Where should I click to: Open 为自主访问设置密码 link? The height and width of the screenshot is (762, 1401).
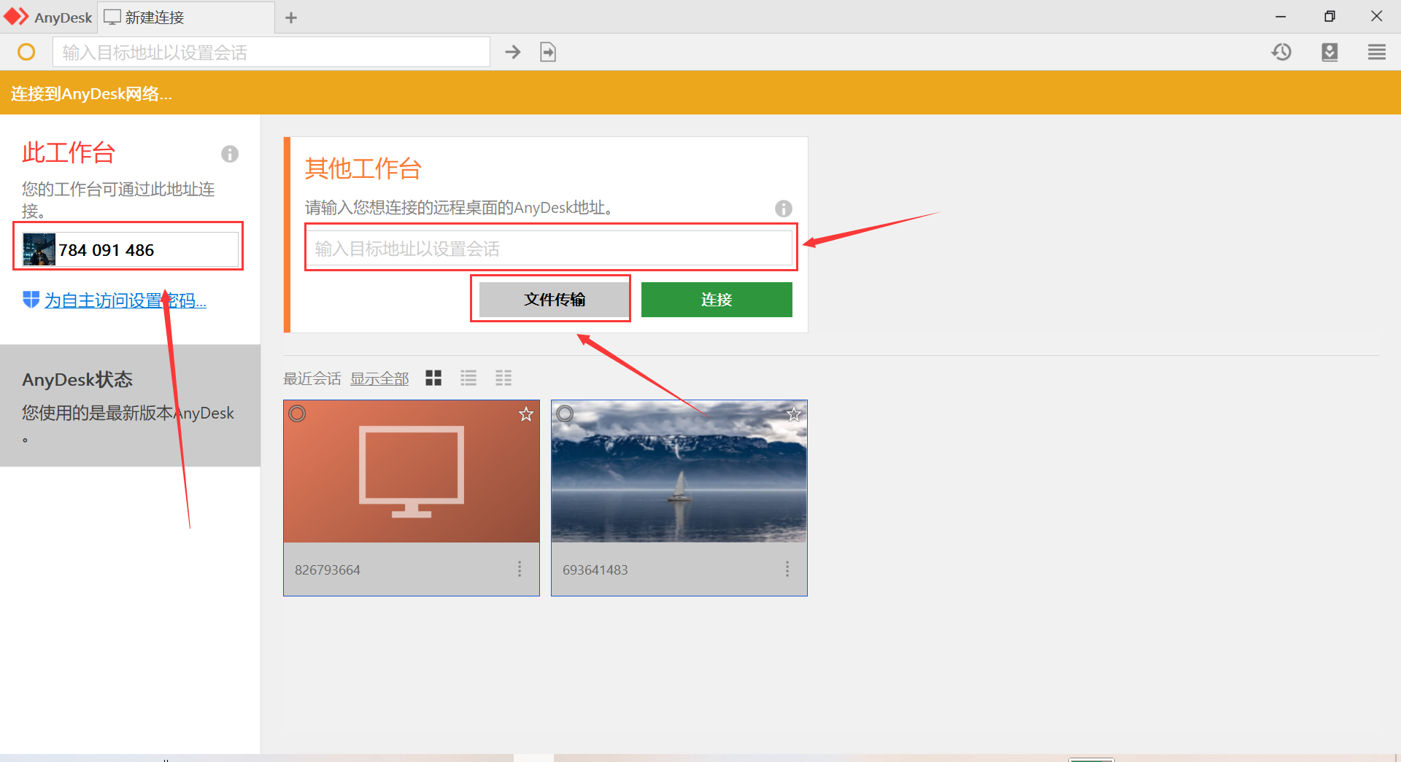click(126, 300)
